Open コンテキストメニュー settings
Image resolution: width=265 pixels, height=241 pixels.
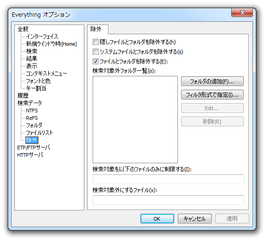click(x=46, y=74)
